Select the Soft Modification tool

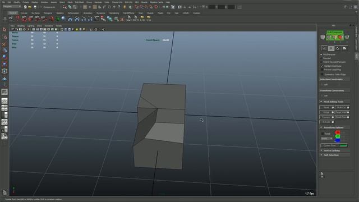(4, 79)
